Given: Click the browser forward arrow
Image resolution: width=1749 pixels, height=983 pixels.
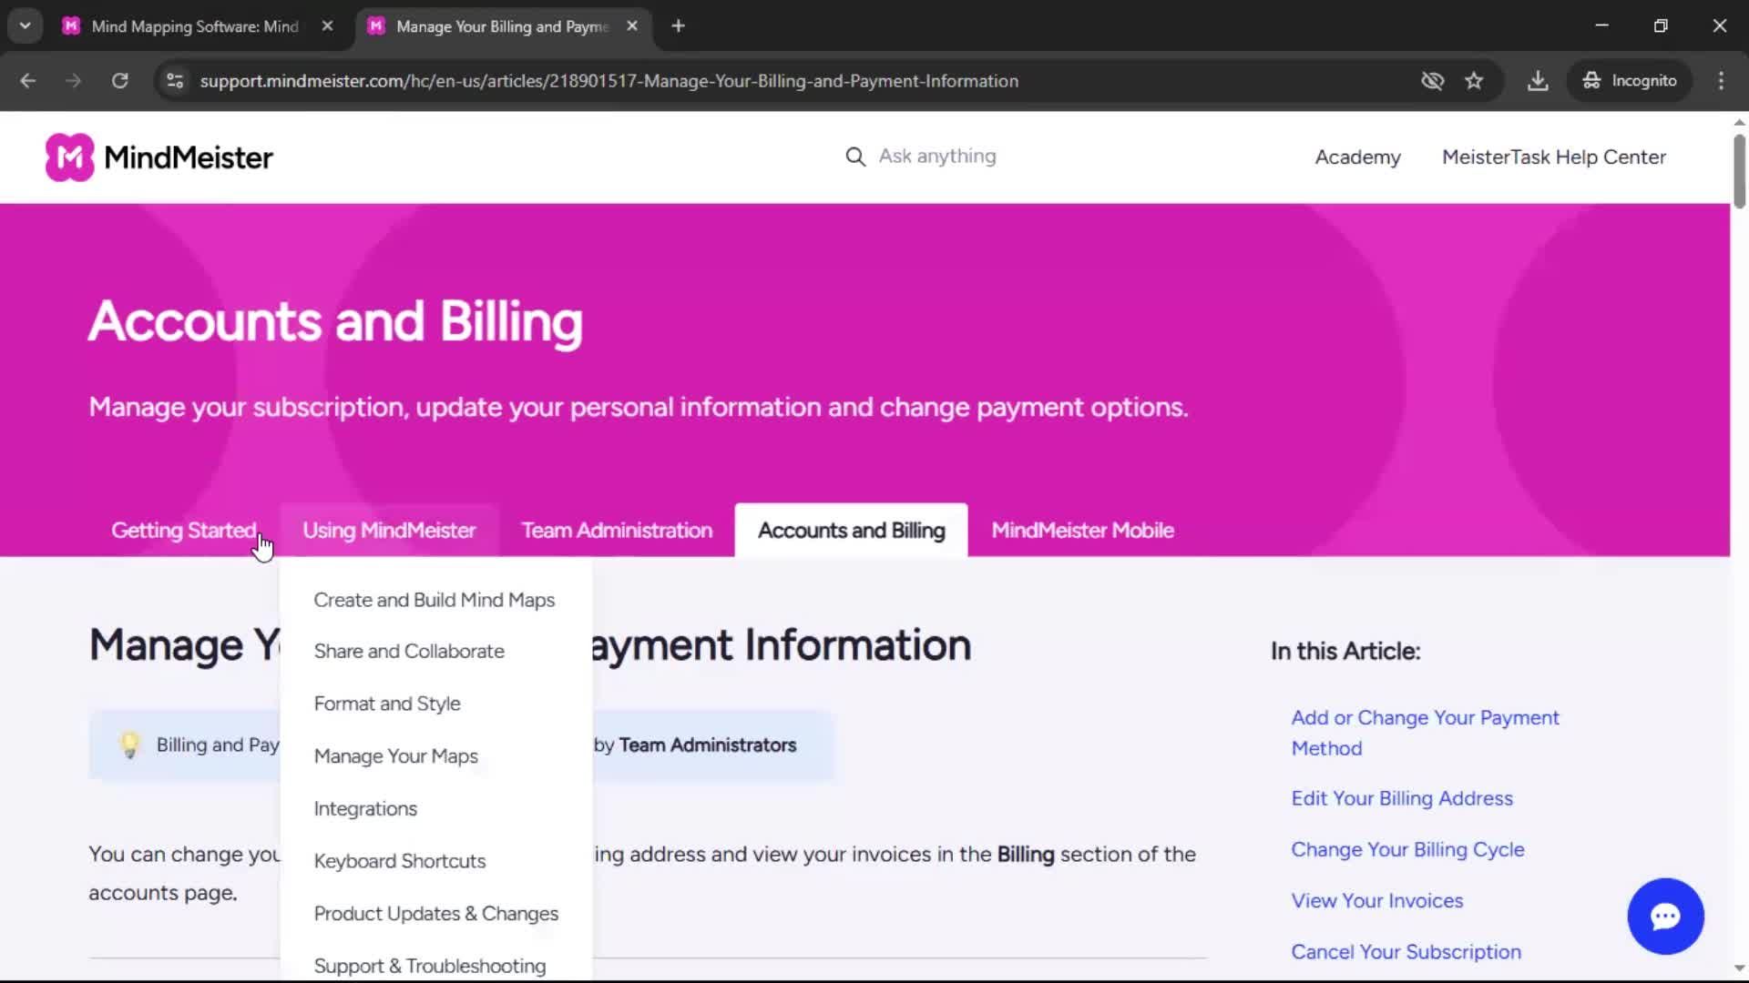Looking at the screenshot, I should pos(74,81).
